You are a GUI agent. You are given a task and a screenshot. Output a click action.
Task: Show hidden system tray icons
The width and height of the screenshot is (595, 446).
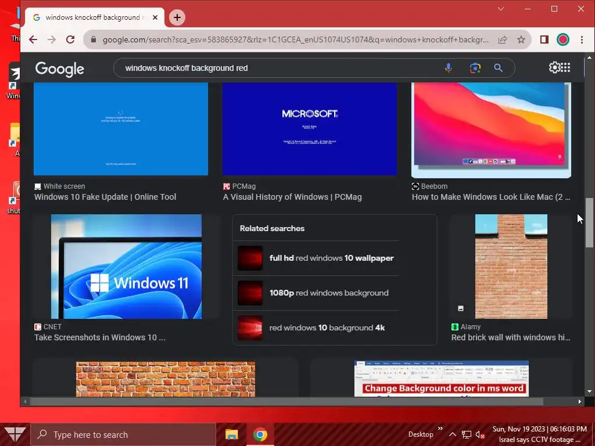coord(452,434)
